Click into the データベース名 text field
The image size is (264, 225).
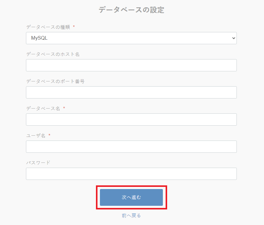point(131,120)
